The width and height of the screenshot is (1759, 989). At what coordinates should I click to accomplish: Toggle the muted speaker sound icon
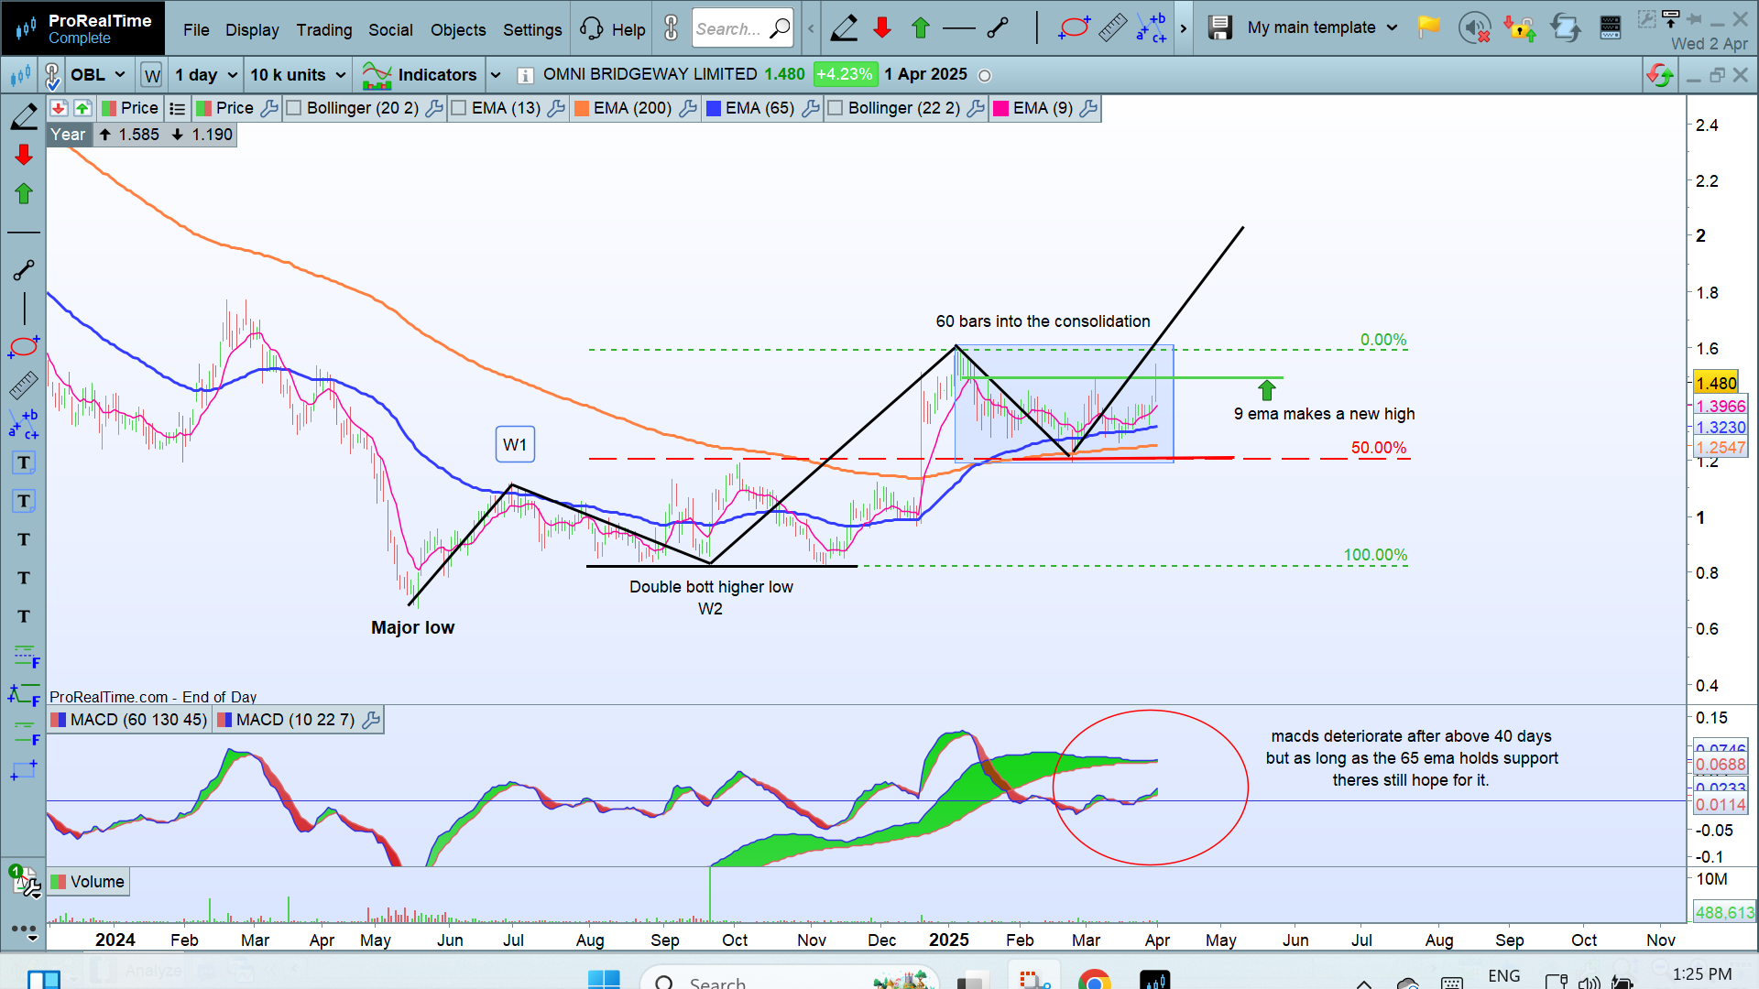pyautogui.click(x=1474, y=28)
